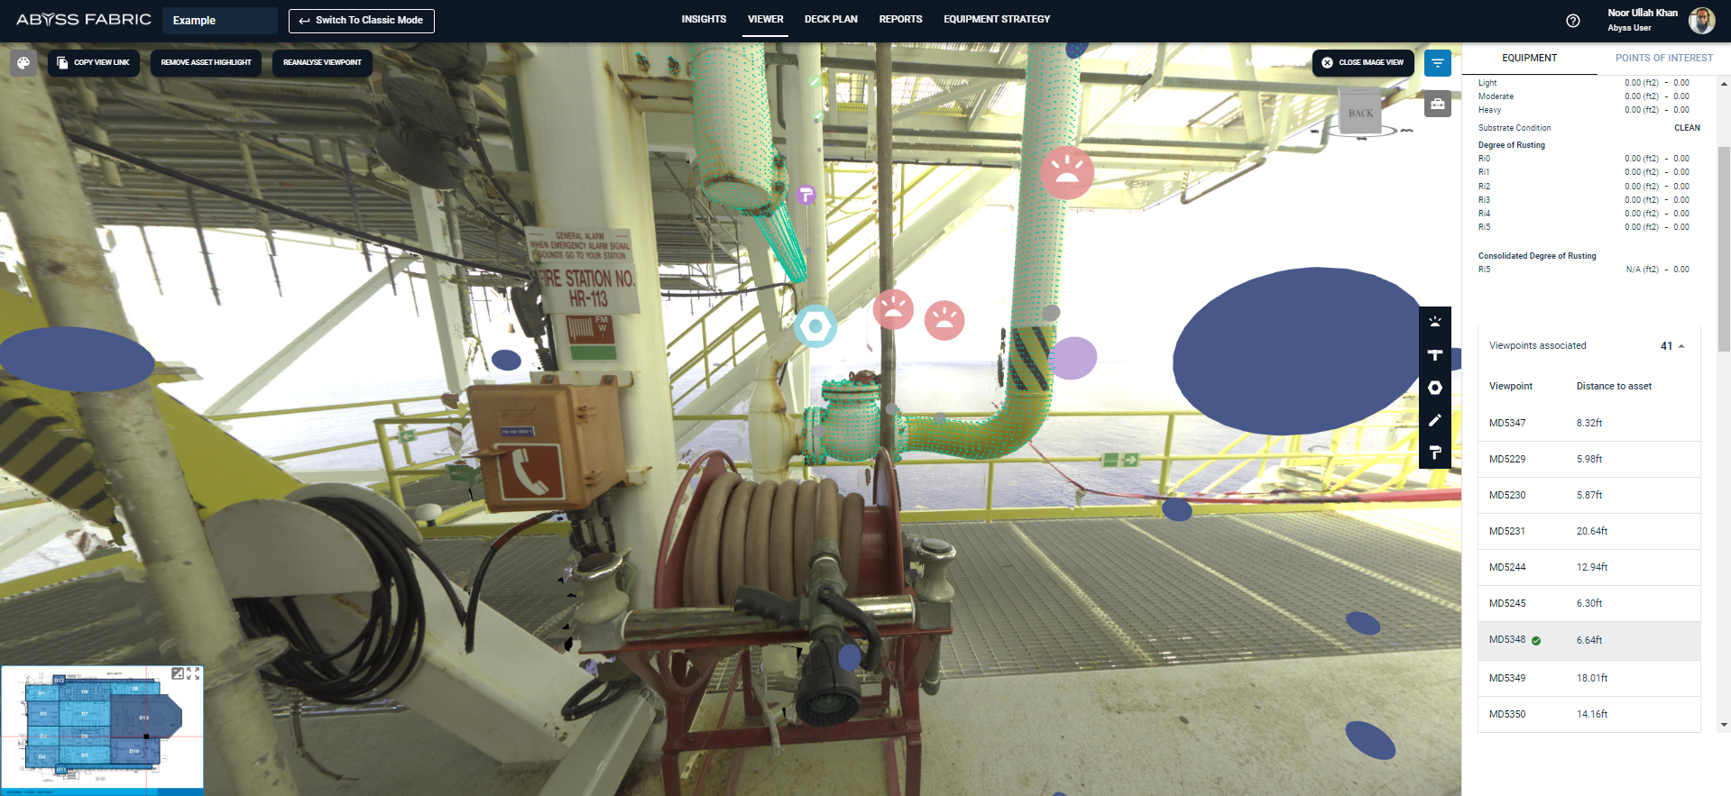Click the BACK face of navigation cube

(x=1360, y=113)
